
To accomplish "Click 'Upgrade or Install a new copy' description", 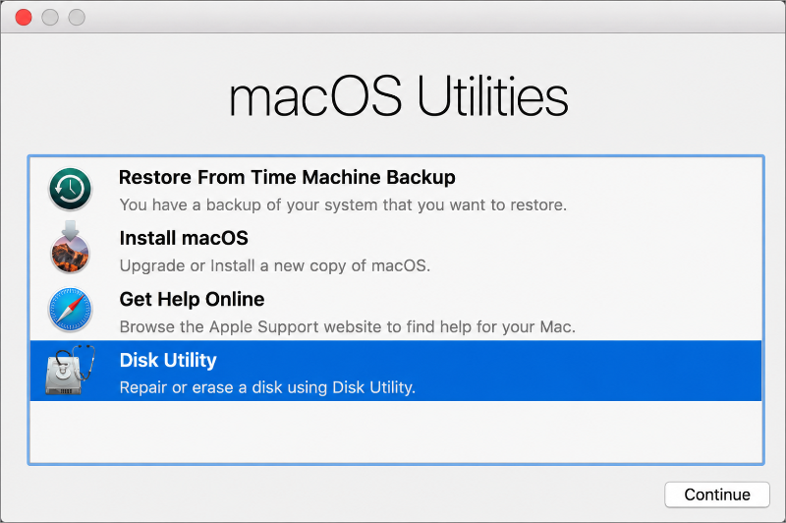I will point(275,265).
